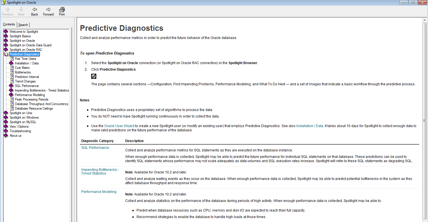Click the Back arrow toolbar icon
This screenshot has height=222, width=428.
coord(35,9)
